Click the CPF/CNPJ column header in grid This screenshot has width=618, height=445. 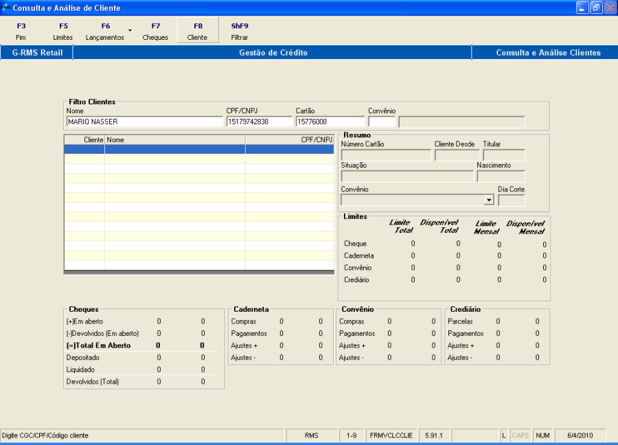tap(290, 140)
